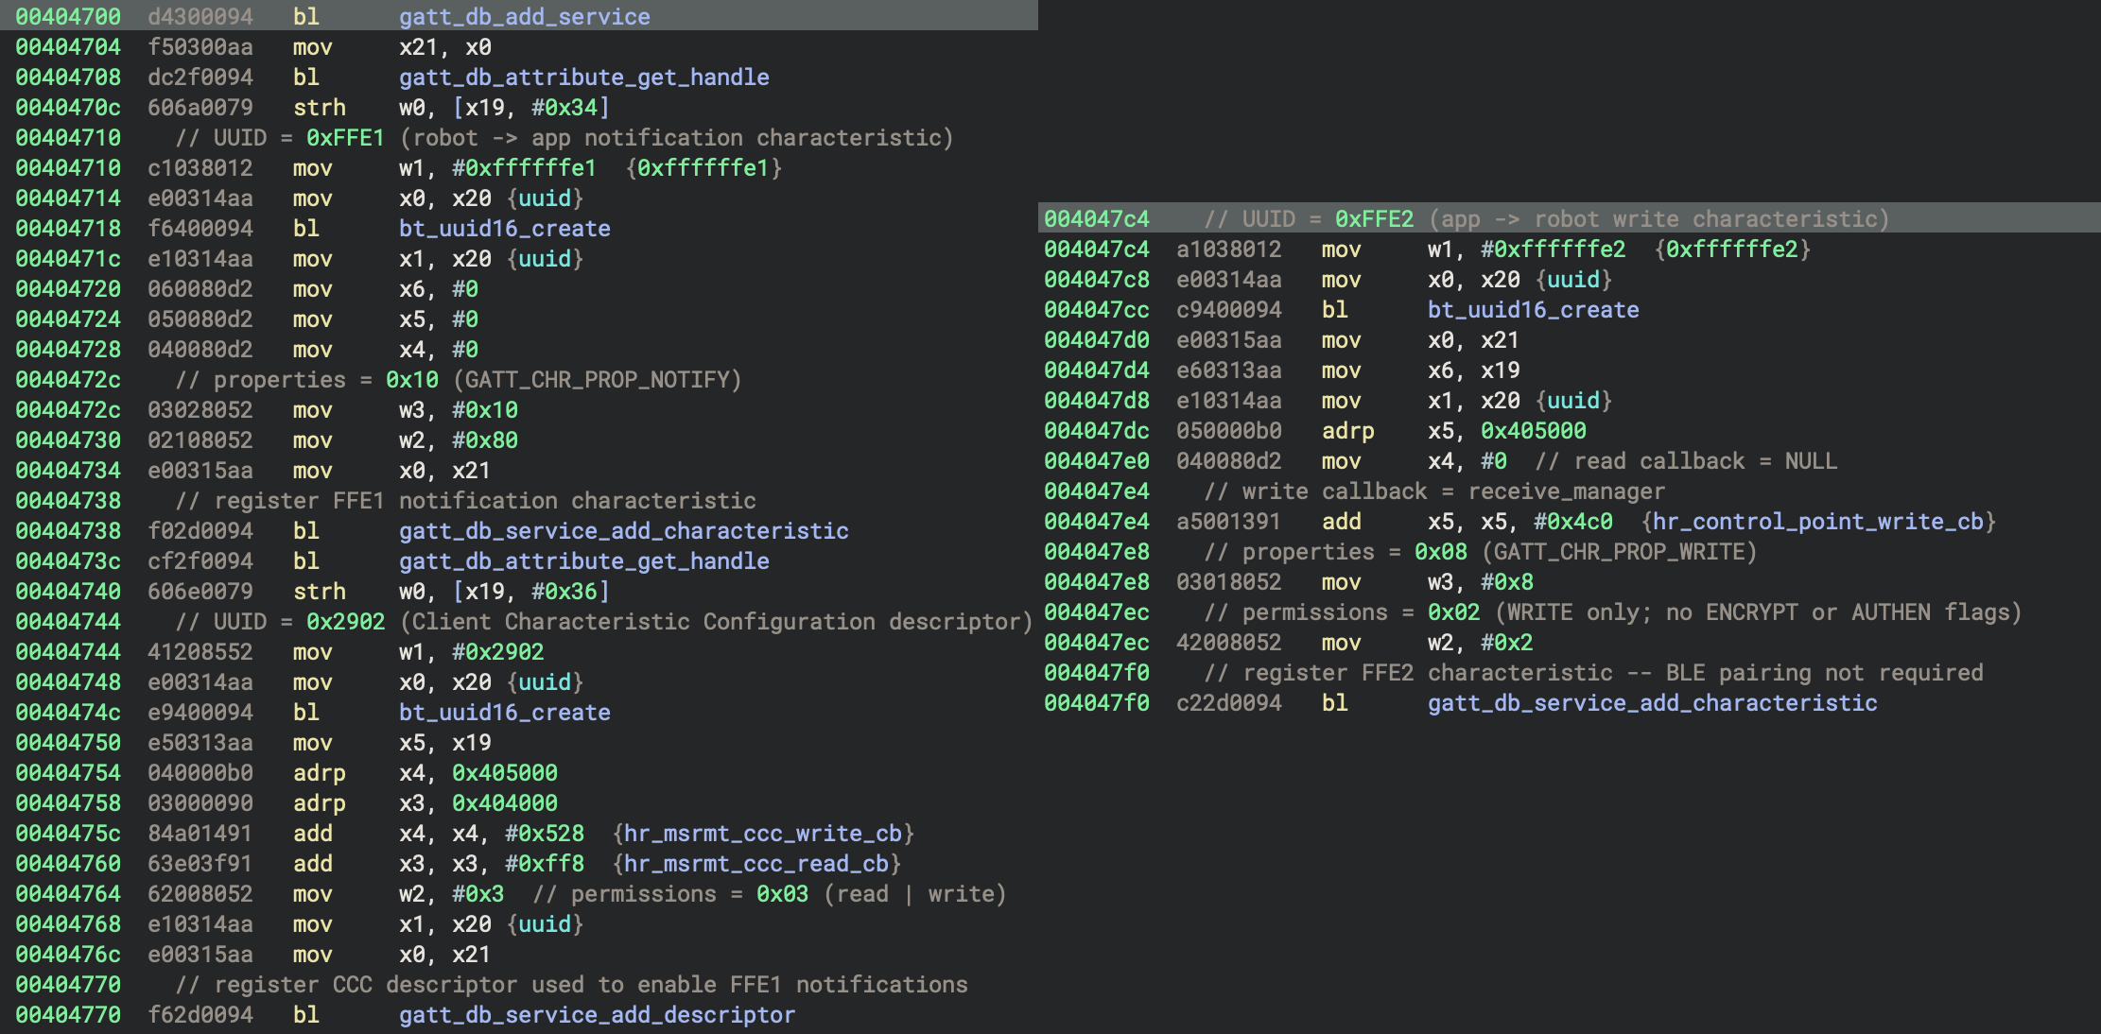This screenshot has width=2101, height=1034.
Task: Click the 'x21, x0' operands
Action: click(444, 47)
